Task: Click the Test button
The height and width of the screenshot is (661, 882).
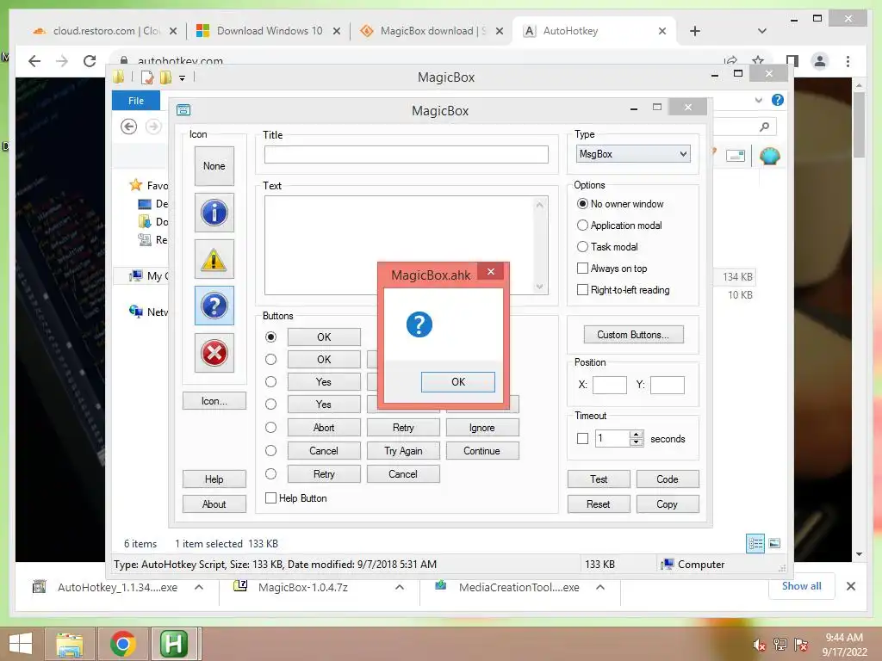Action: coord(599,479)
